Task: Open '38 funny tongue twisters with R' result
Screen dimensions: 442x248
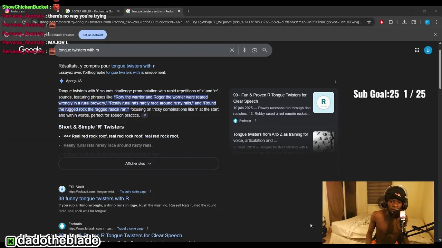Action: pos(94,198)
